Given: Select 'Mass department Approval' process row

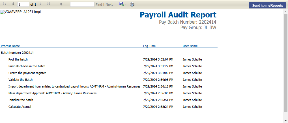Looking at the screenshot, I should 53,93.
